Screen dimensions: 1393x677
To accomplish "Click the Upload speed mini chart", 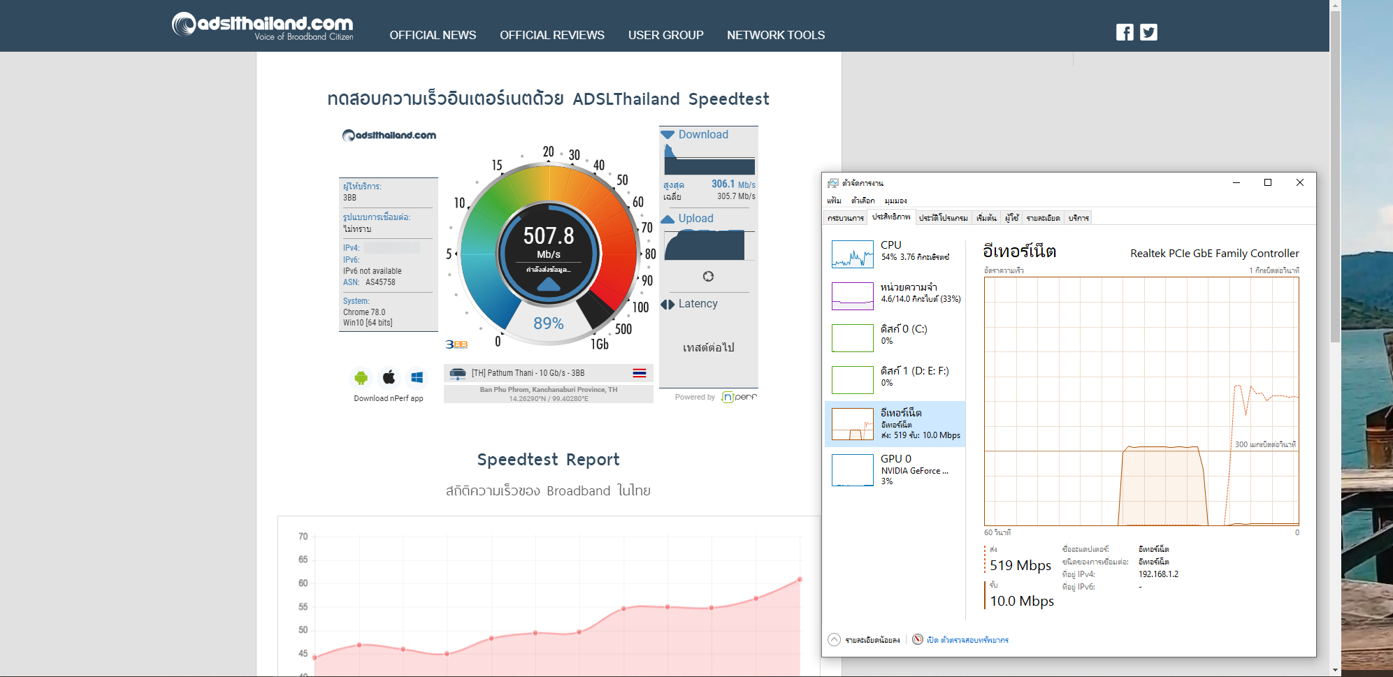I will click(709, 245).
